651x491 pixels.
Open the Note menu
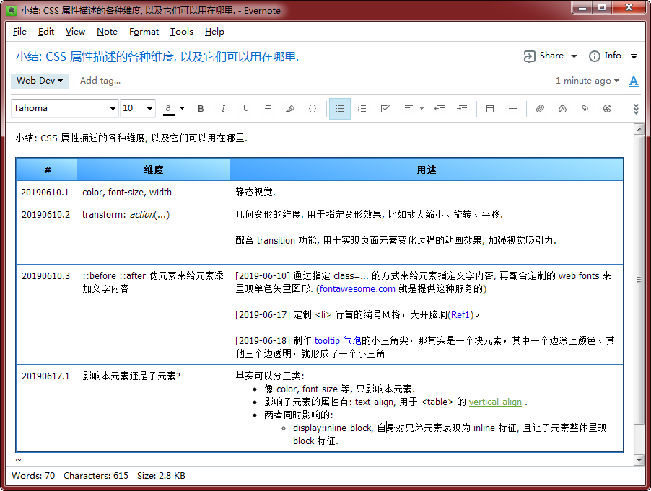107,32
